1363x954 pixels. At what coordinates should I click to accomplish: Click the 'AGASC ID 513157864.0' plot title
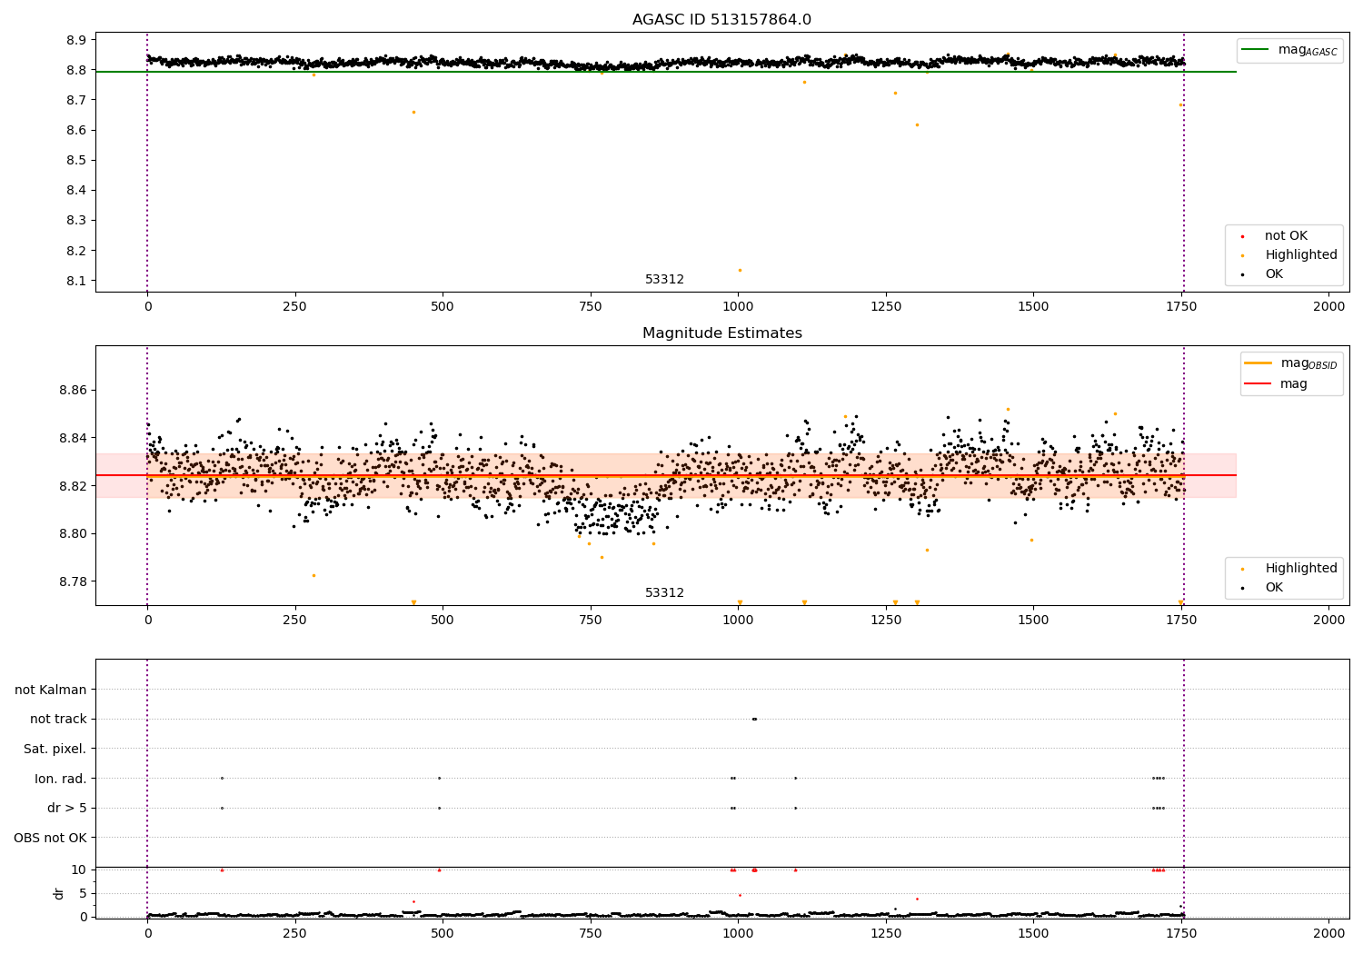(x=721, y=20)
